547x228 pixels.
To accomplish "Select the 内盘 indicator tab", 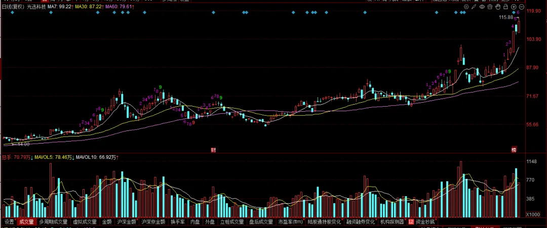I will point(195,222).
